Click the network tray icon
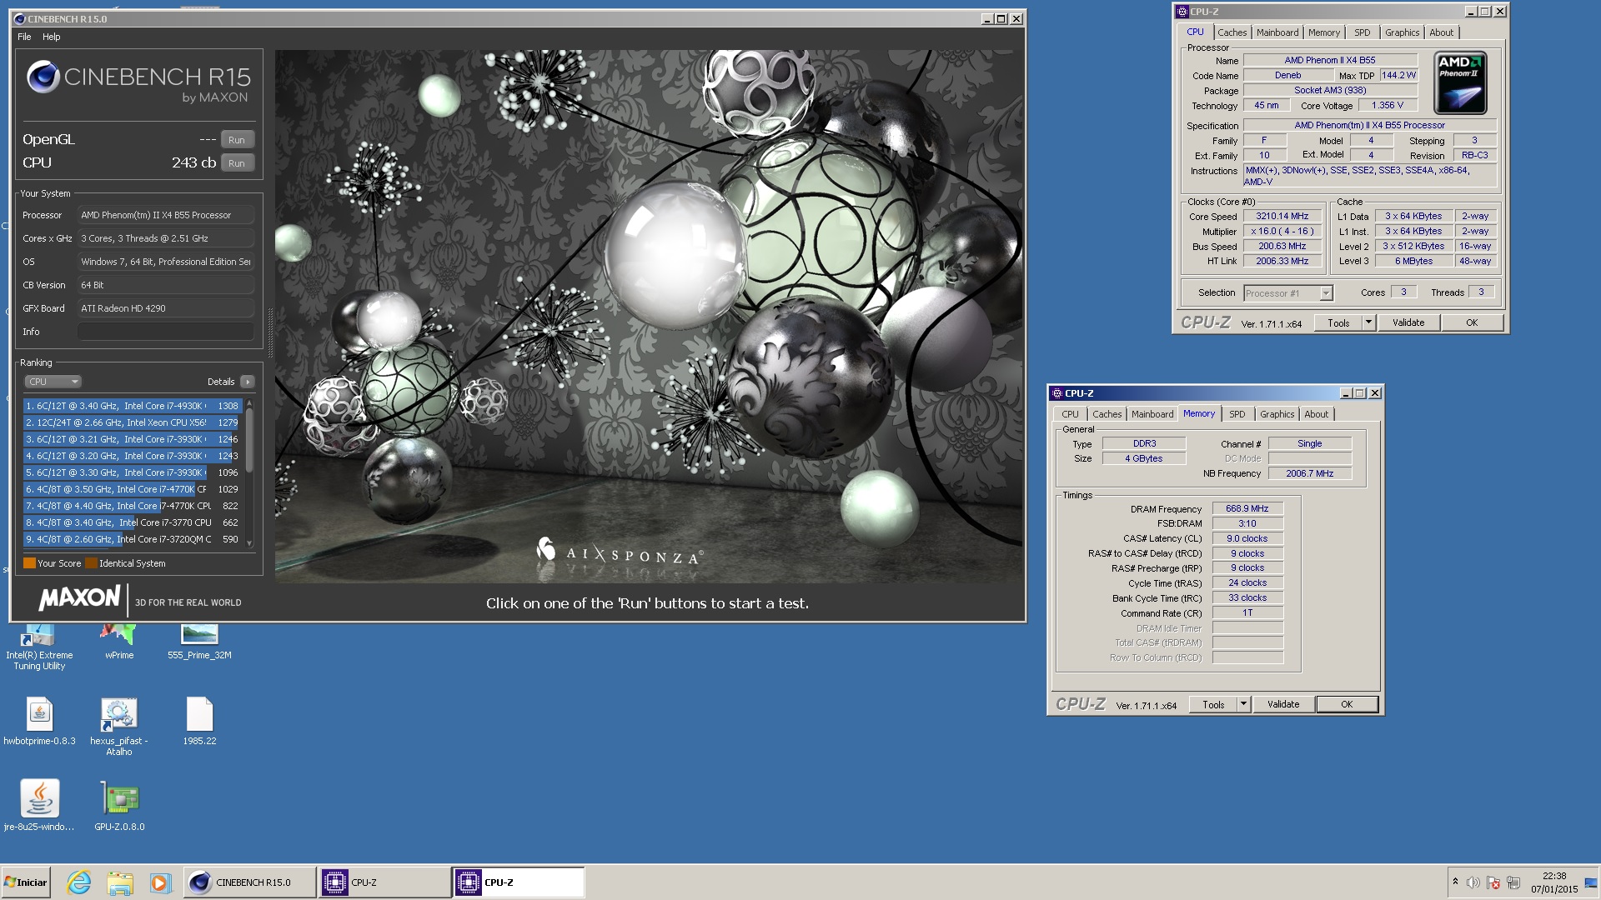Screen dimensions: 1601x900 pos(1513,882)
